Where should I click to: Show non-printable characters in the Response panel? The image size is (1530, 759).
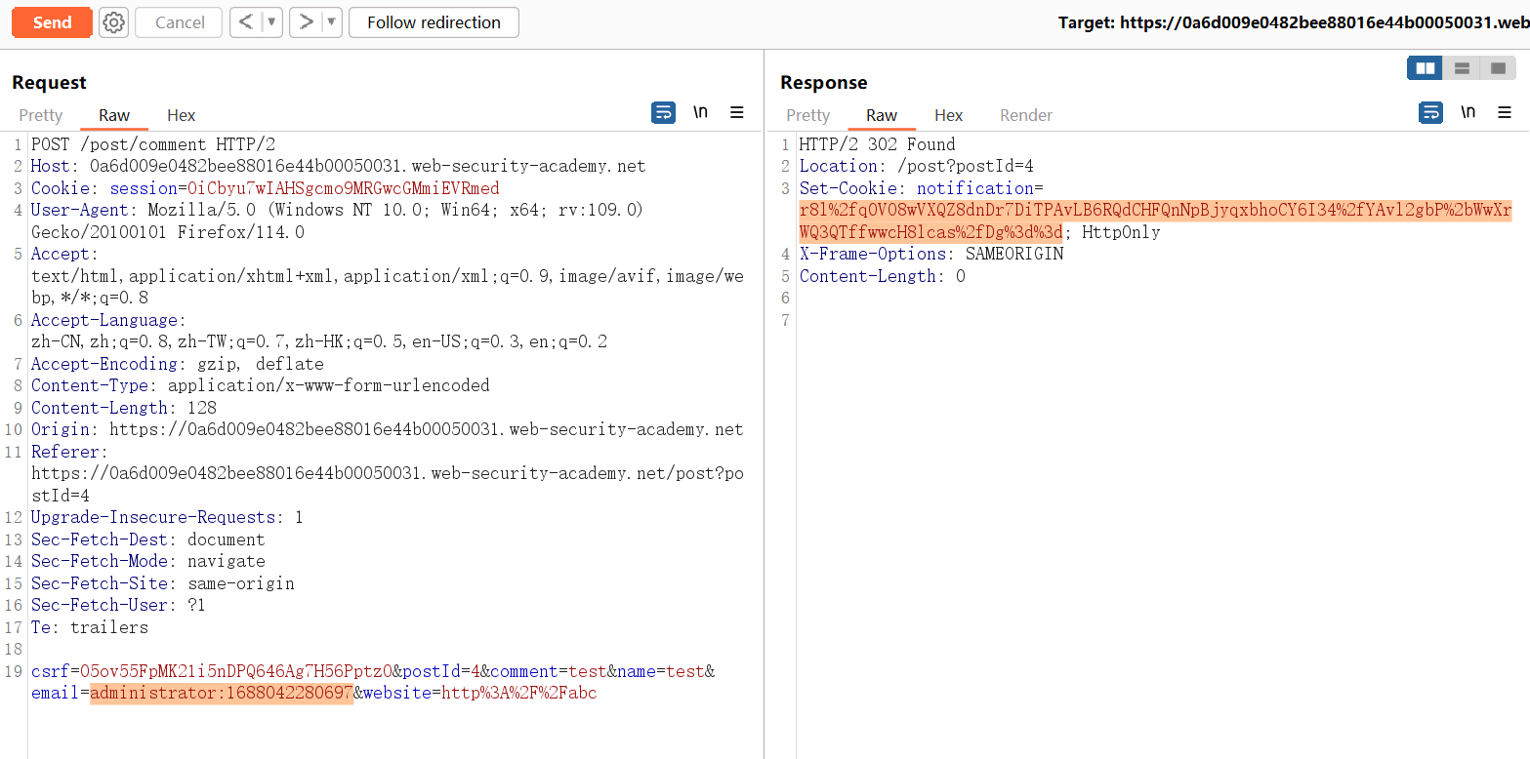pyautogui.click(x=1468, y=113)
